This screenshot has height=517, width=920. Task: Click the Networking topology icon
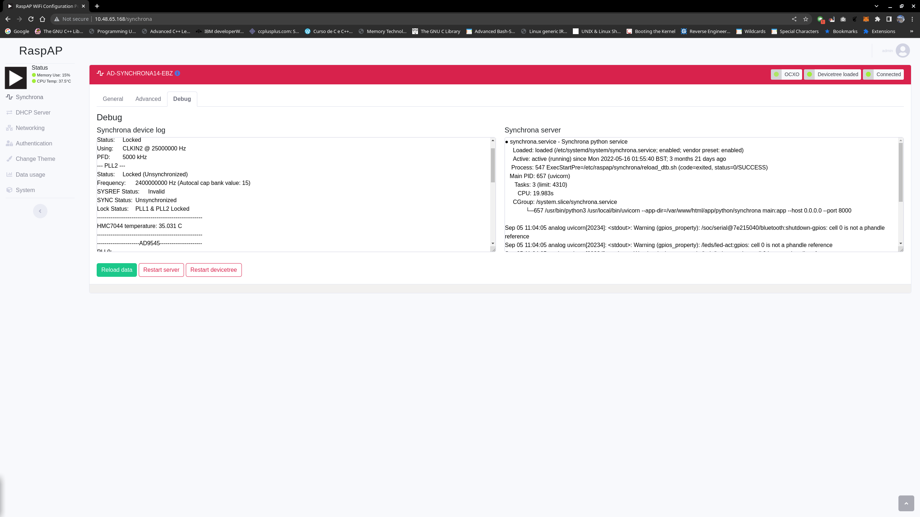(x=10, y=128)
